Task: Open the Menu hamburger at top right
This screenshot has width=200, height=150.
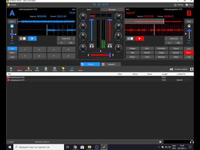Action: (190, 5)
